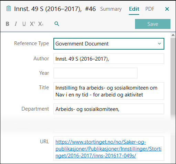The height and width of the screenshot is (164, 176).
Task: Click into the Title field
Action: (109, 91)
